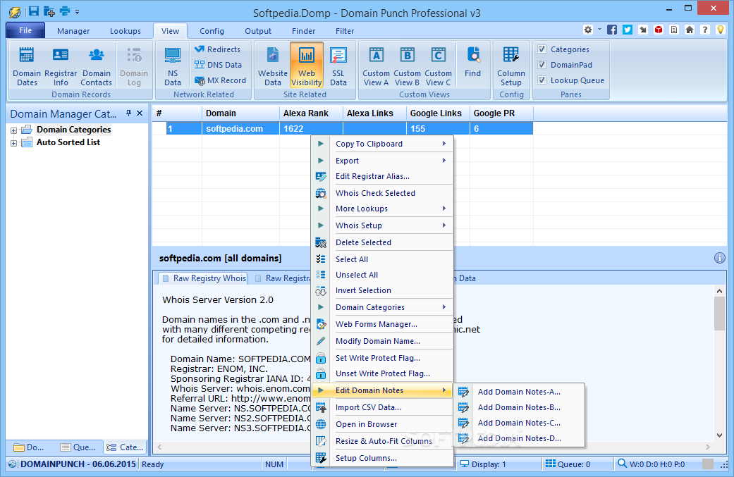Expand the Domain Categories context submenu
The image size is (734, 477).
tap(382, 307)
